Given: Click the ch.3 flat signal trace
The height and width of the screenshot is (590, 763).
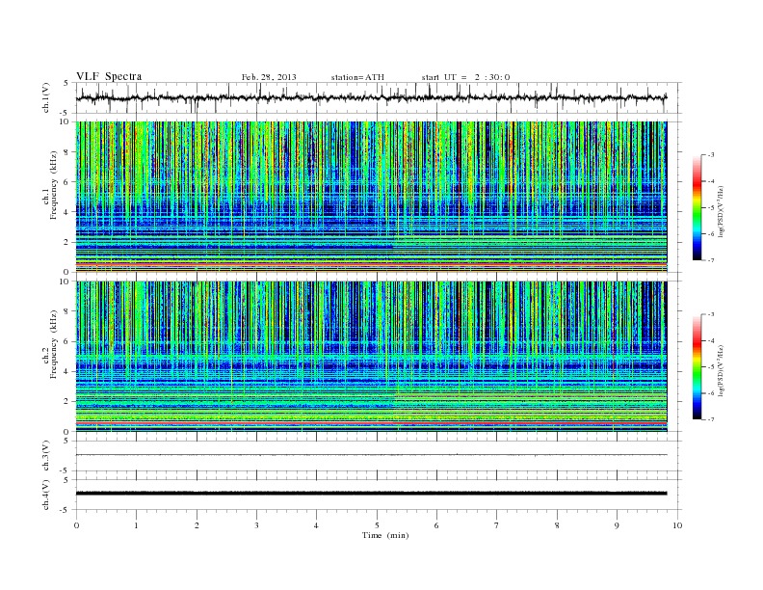Looking at the screenshot, I should click(371, 455).
